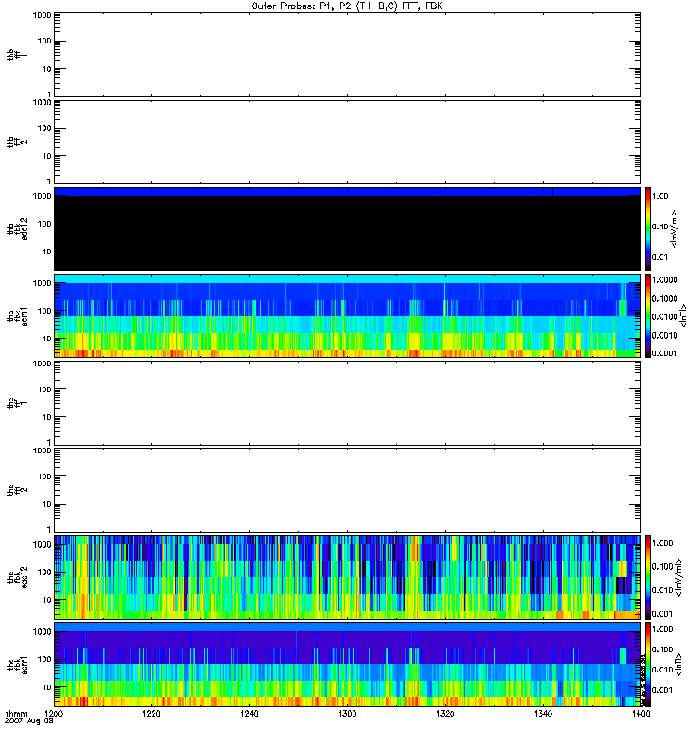Screen dimensions: 694x740
Task: Click the thc fbk scm1 spectrogram panel
Action: tap(347, 664)
